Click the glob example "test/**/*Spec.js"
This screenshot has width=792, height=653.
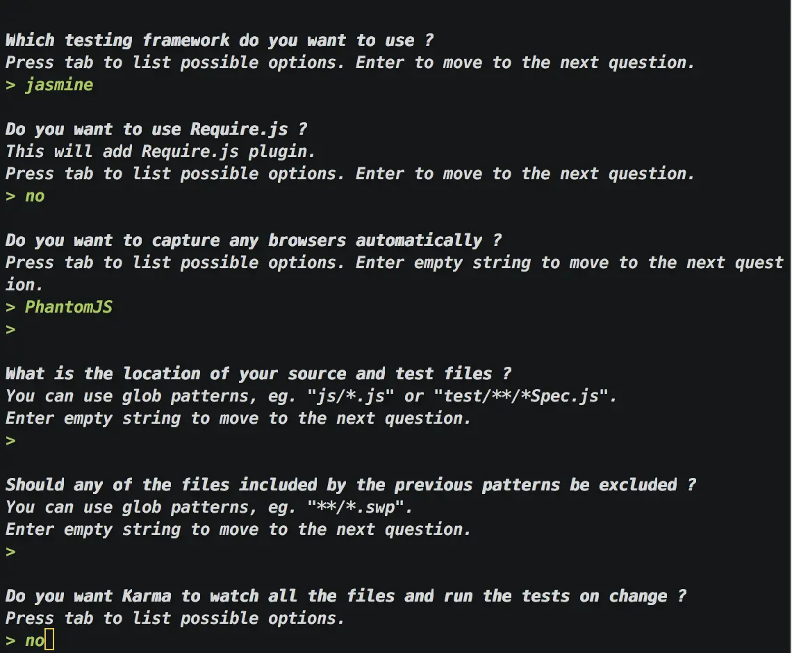click(521, 396)
